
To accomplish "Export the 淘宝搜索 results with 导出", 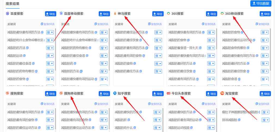I will pyautogui.click(x=265, y=94).
